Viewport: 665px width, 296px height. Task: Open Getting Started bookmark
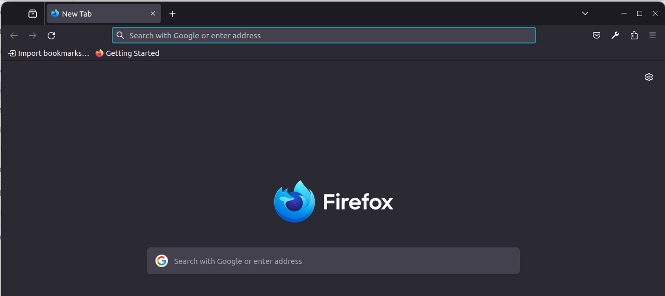[128, 53]
